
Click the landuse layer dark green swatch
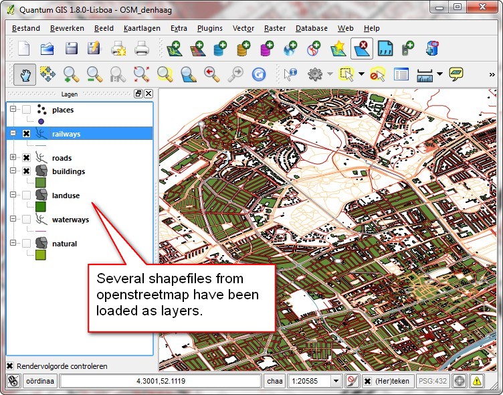pyautogui.click(x=41, y=207)
